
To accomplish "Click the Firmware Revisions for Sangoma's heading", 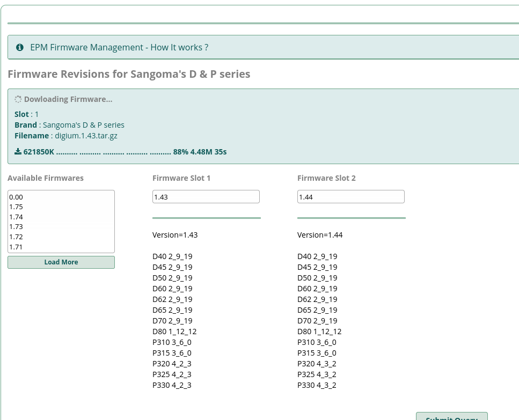I will (129, 74).
